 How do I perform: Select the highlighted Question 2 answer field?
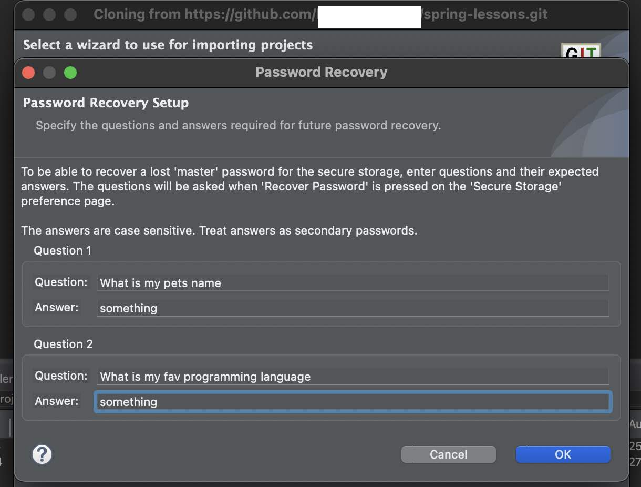click(x=352, y=401)
